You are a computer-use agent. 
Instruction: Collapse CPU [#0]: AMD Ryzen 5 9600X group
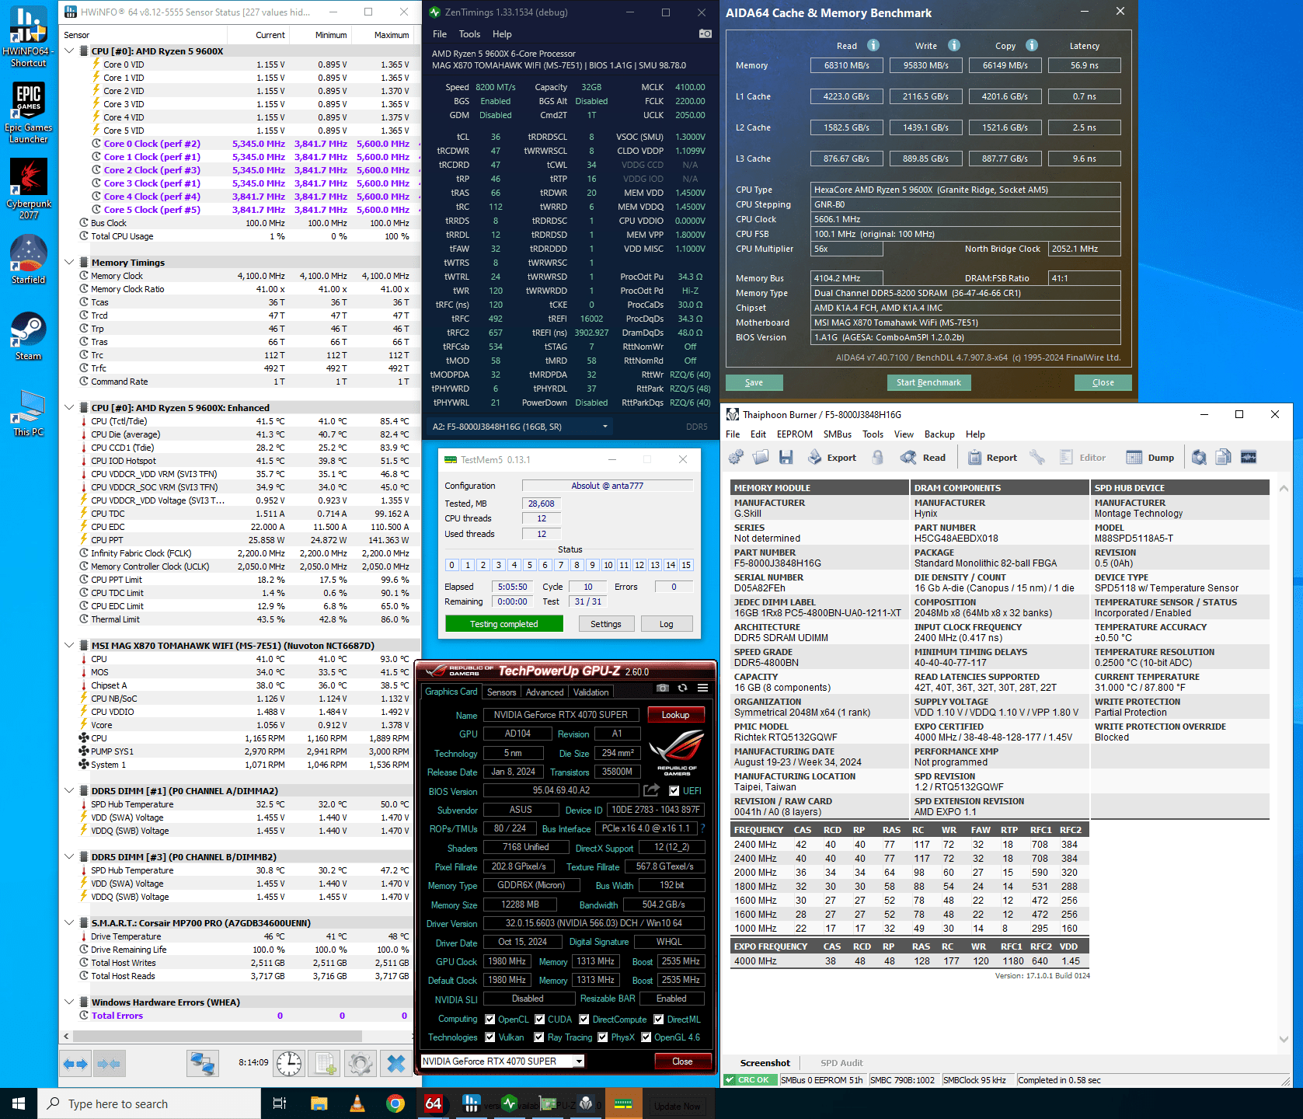(69, 51)
